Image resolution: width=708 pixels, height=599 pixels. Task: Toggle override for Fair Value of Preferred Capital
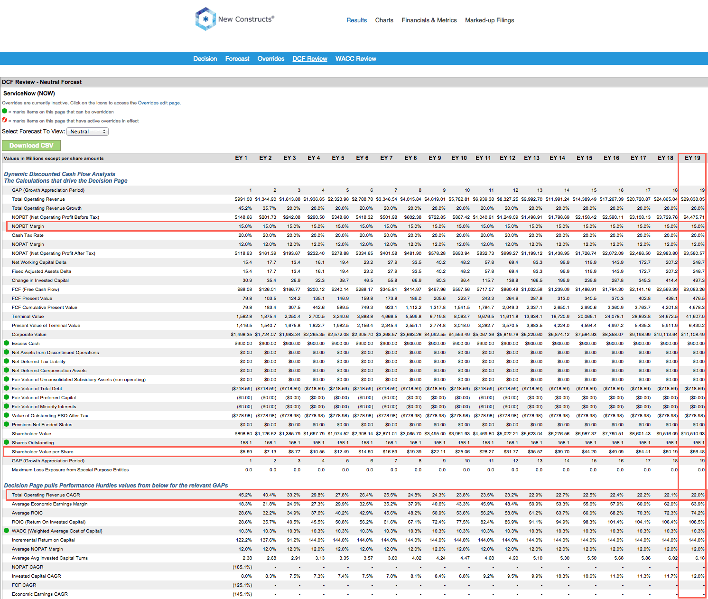[x=6, y=397]
